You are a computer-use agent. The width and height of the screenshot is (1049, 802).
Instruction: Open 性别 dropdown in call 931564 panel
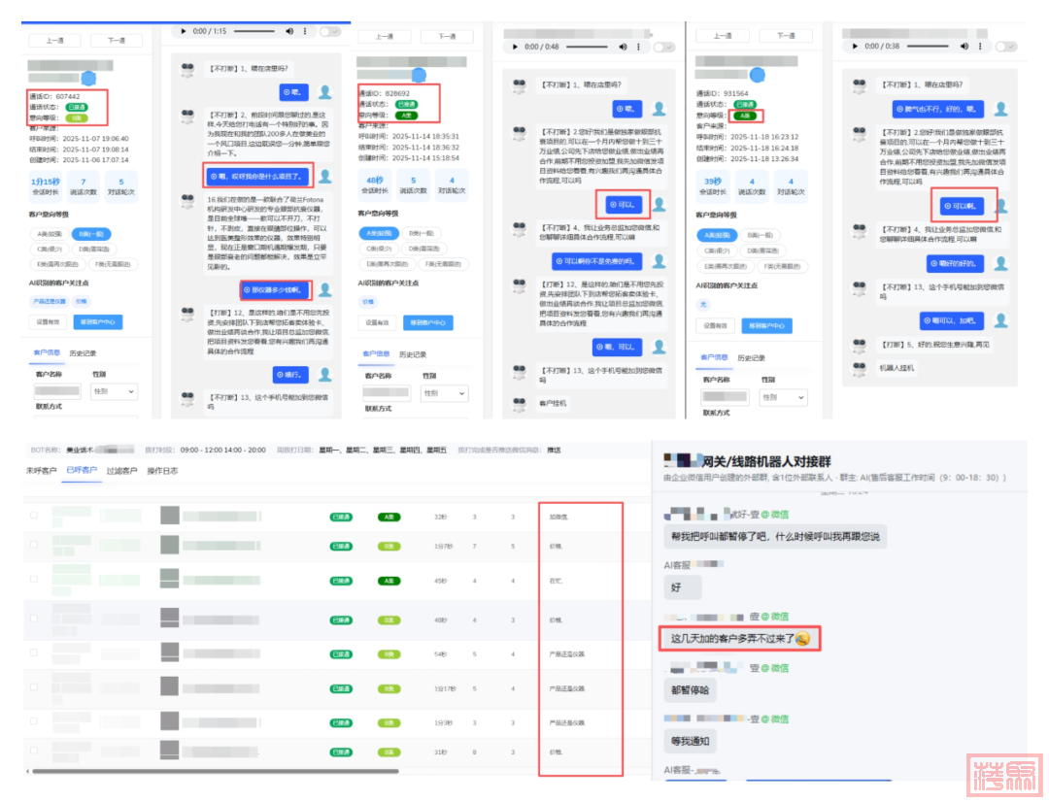pyautogui.click(x=783, y=397)
